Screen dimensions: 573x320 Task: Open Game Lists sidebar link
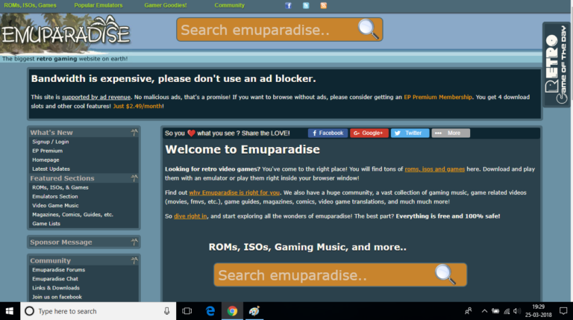(46, 224)
